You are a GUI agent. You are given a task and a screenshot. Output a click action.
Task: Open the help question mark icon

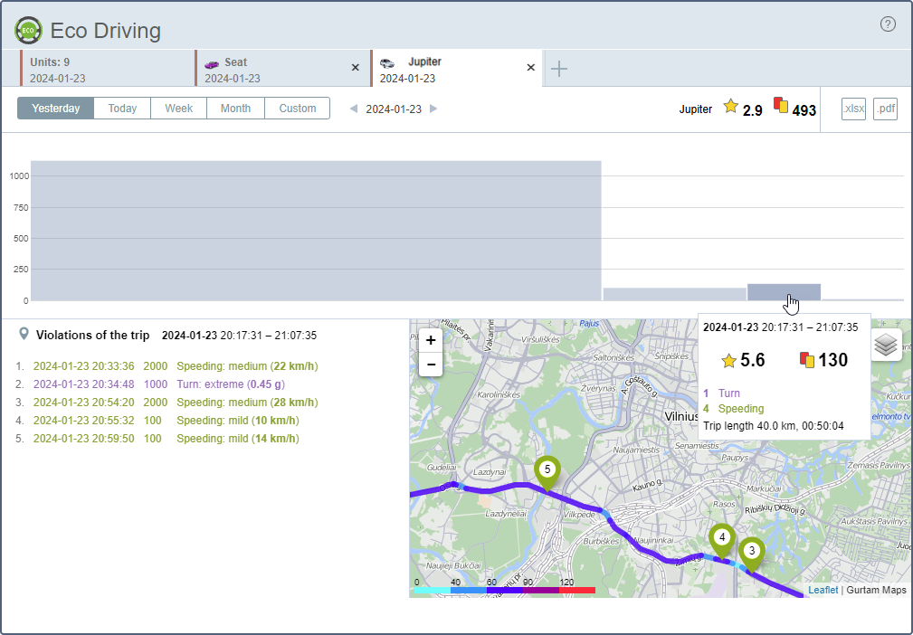[888, 24]
